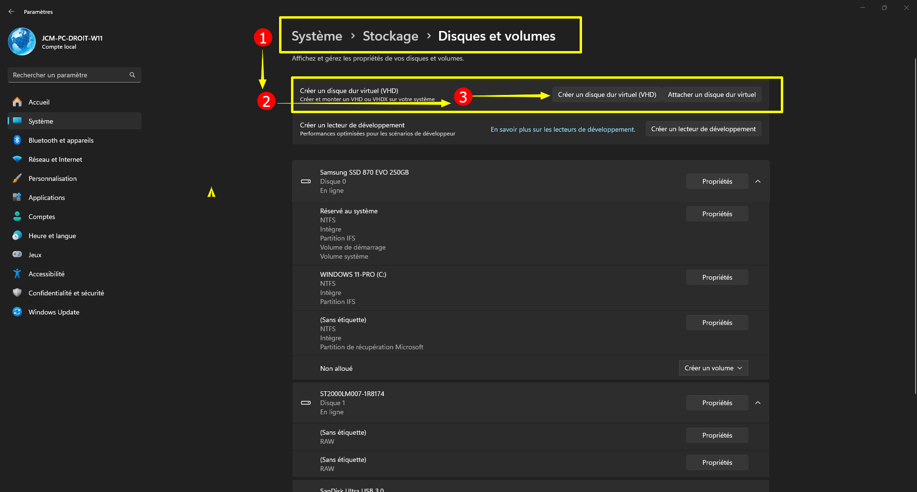Click the search magnifier icon

[x=132, y=75]
